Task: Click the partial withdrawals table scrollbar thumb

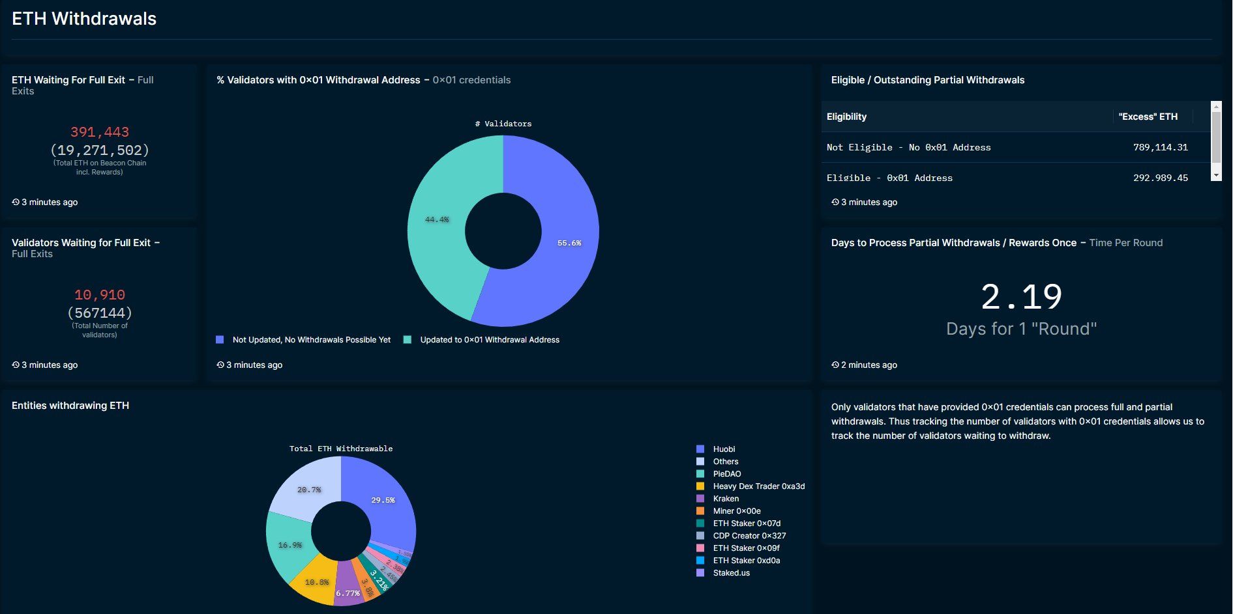Action: pos(1216,137)
